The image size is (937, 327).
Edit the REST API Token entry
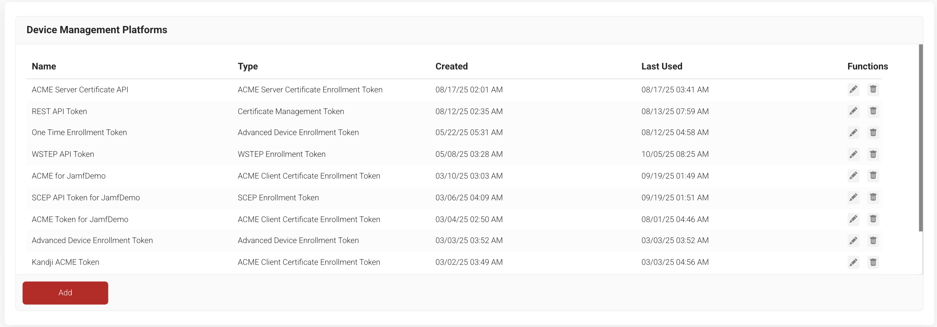[853, 111]
